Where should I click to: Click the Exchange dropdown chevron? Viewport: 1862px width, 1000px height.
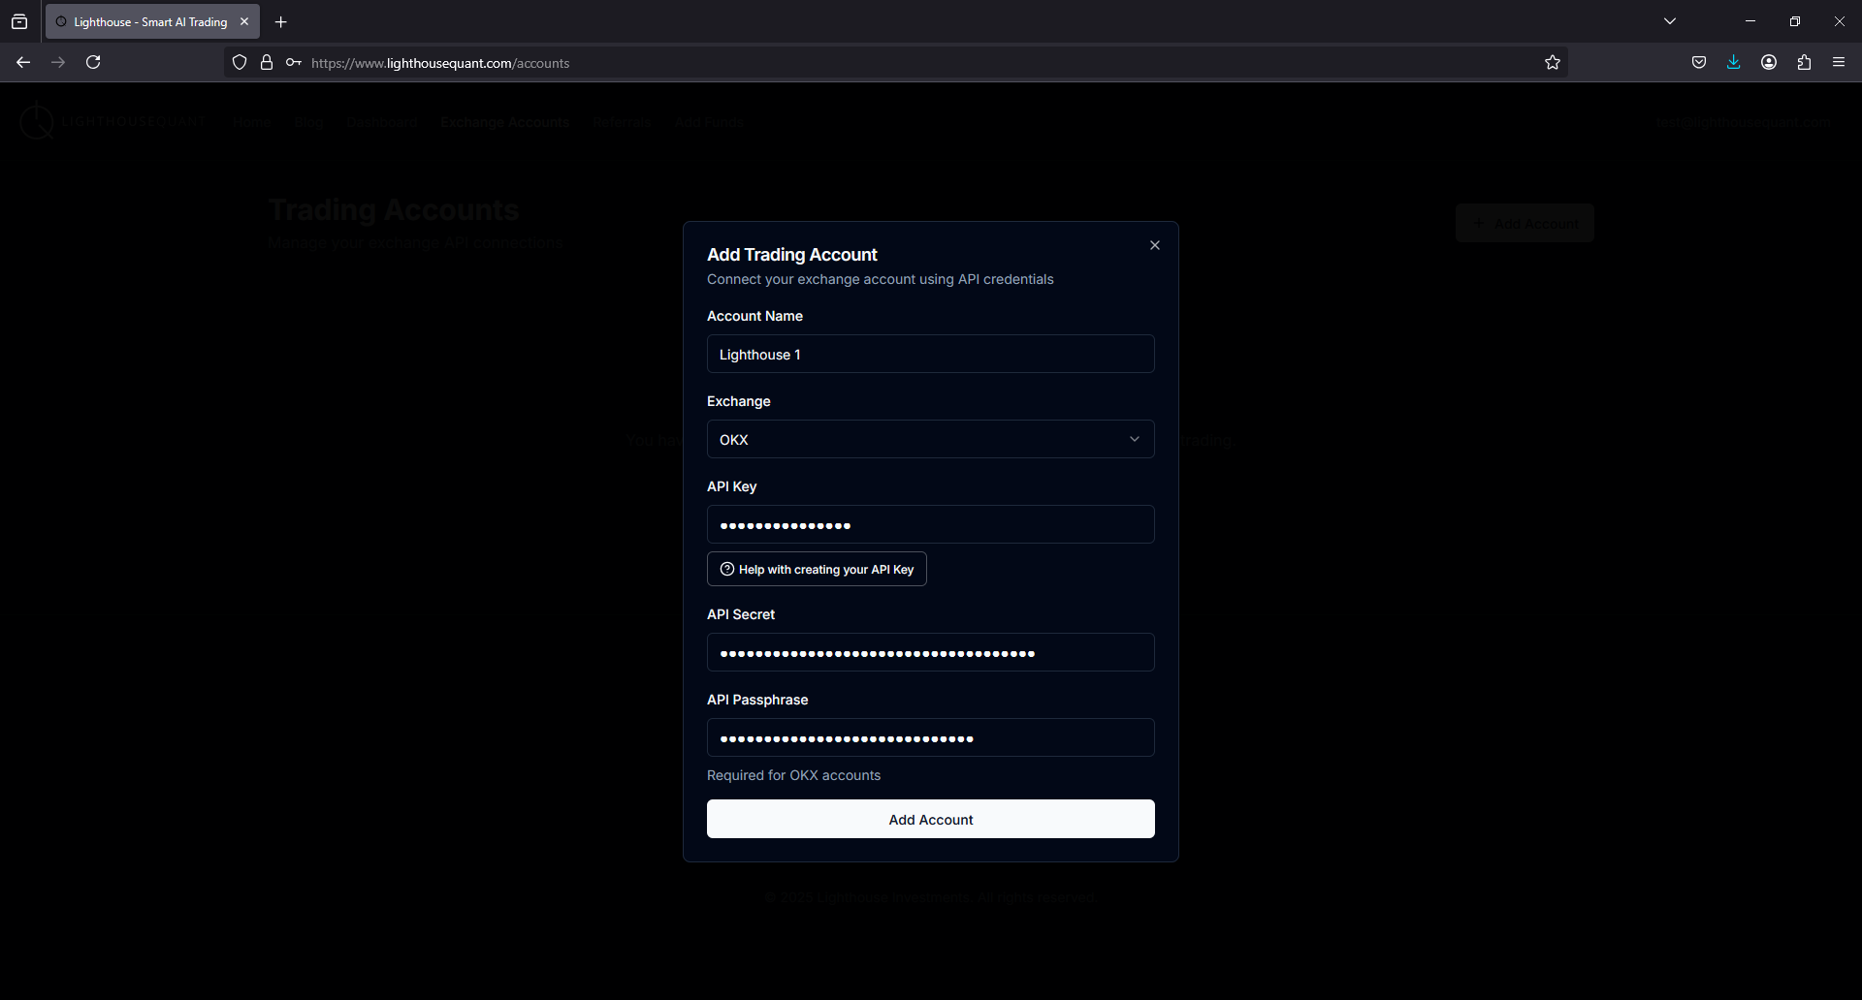pos(1134,439)
